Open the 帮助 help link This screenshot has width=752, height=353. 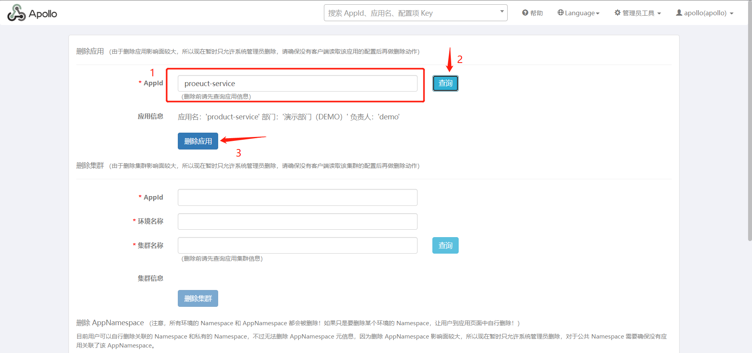pyautogui.click(x=536, y=13)
